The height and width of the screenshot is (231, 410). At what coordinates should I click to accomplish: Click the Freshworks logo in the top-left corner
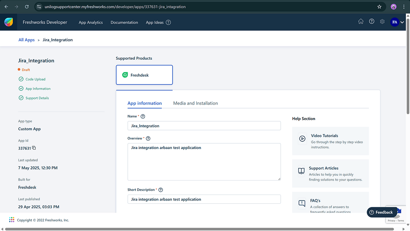8,22
